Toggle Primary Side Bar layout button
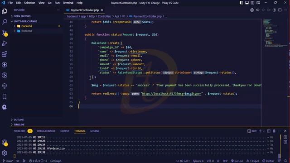This screenshot has height=163, width=290. click(242, 3)
